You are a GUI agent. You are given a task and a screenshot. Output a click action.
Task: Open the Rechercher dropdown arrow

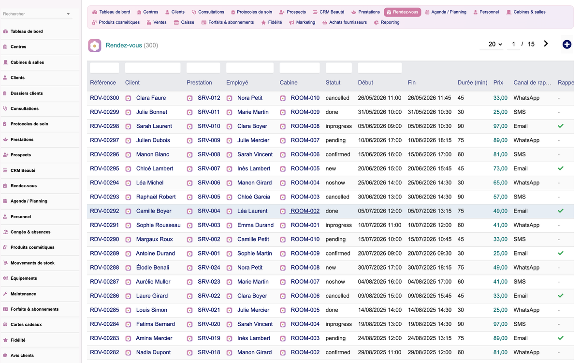pos(68,14)
